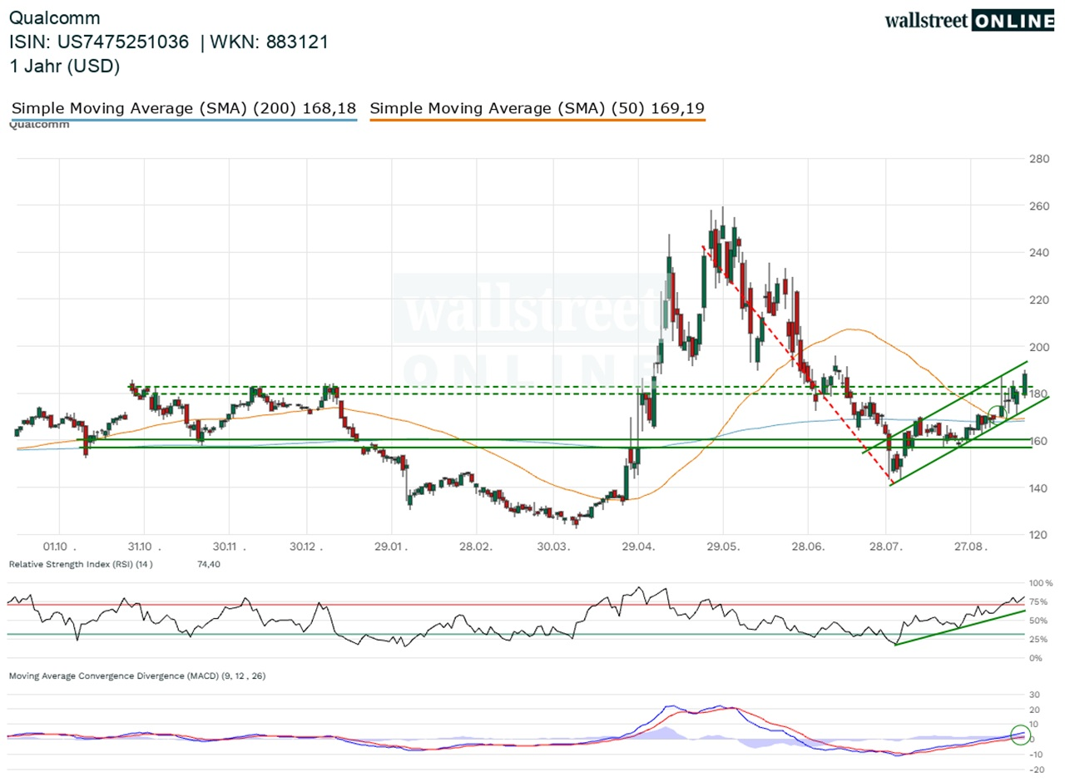Click the RSI 75% scale label
Viewport: 1065px width, 782px height.
(x=1038, y=602)
